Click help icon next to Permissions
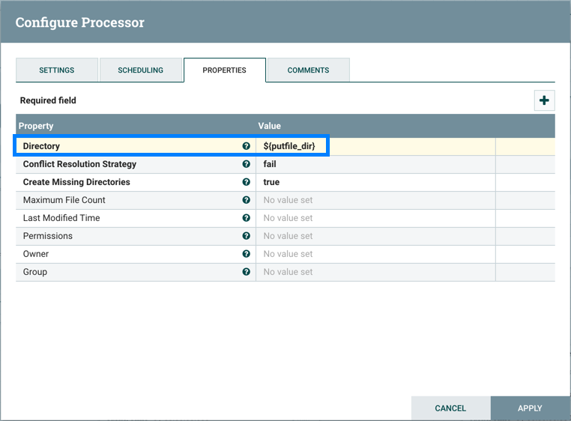This screenshot has width=571, height=421. (x=246, y=236)
